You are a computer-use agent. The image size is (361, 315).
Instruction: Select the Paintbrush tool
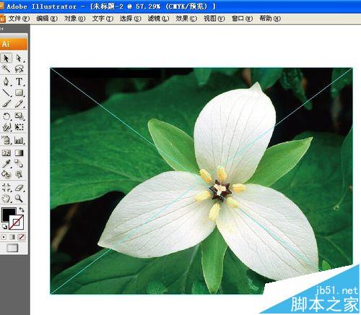click(x=6, y=103)
